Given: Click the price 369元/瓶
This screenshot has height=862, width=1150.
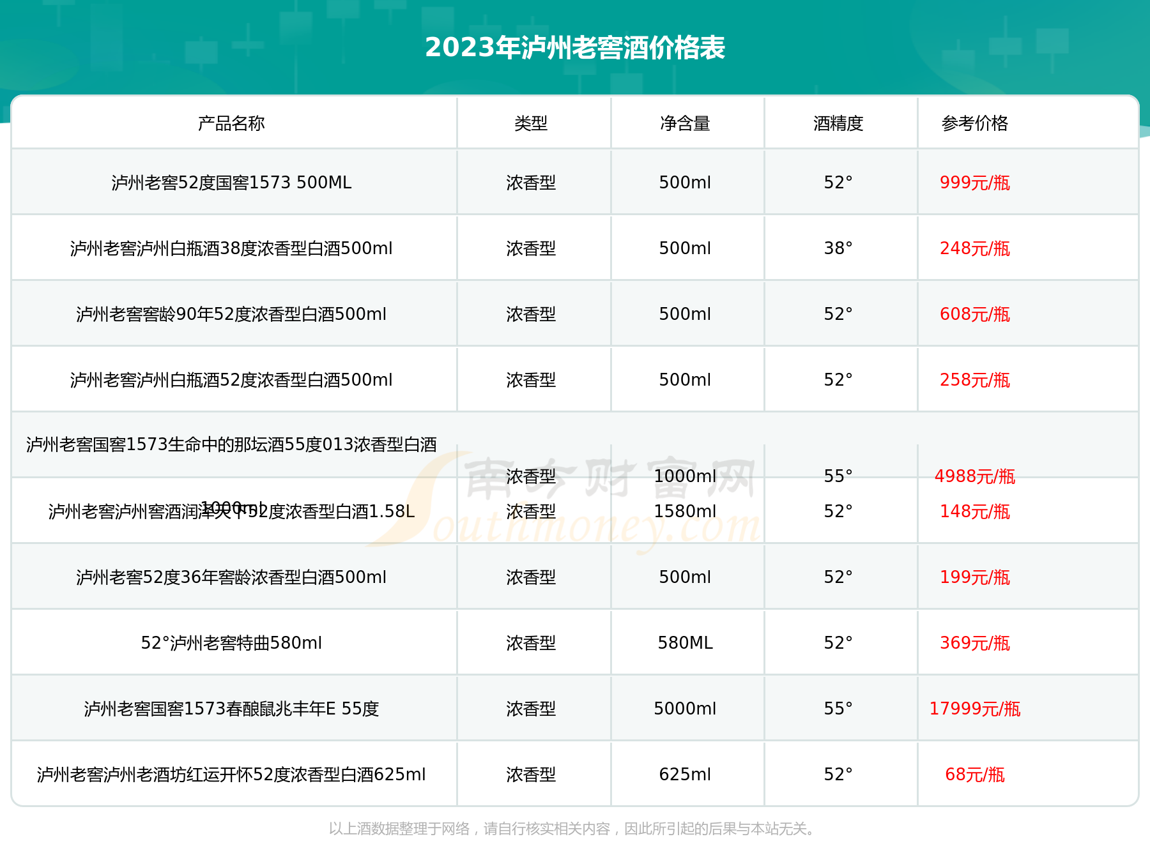Looking at the screenshot, I should (974, 643).
